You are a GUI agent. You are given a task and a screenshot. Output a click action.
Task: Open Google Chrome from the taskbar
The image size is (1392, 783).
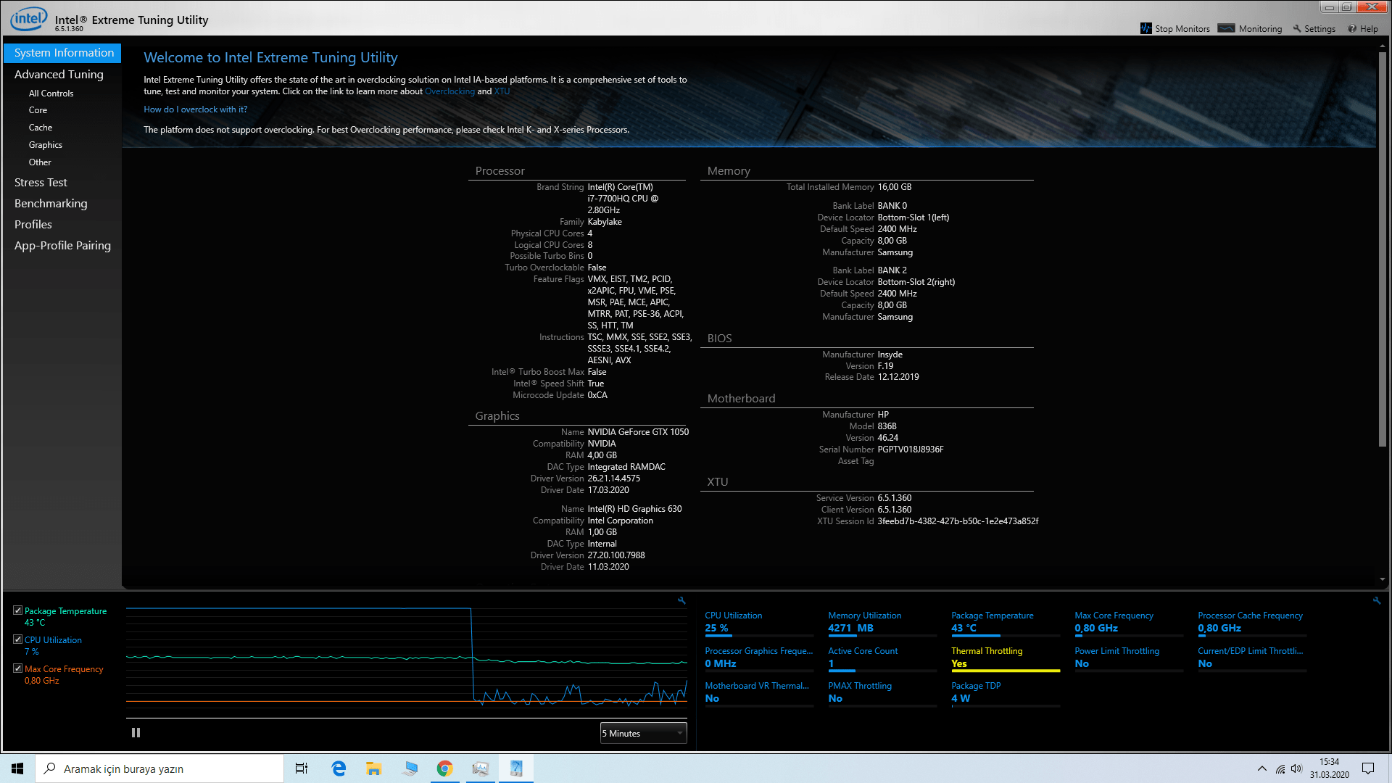point(444,768)
